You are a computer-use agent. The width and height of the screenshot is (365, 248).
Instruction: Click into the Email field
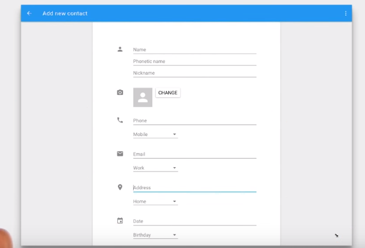194,154
